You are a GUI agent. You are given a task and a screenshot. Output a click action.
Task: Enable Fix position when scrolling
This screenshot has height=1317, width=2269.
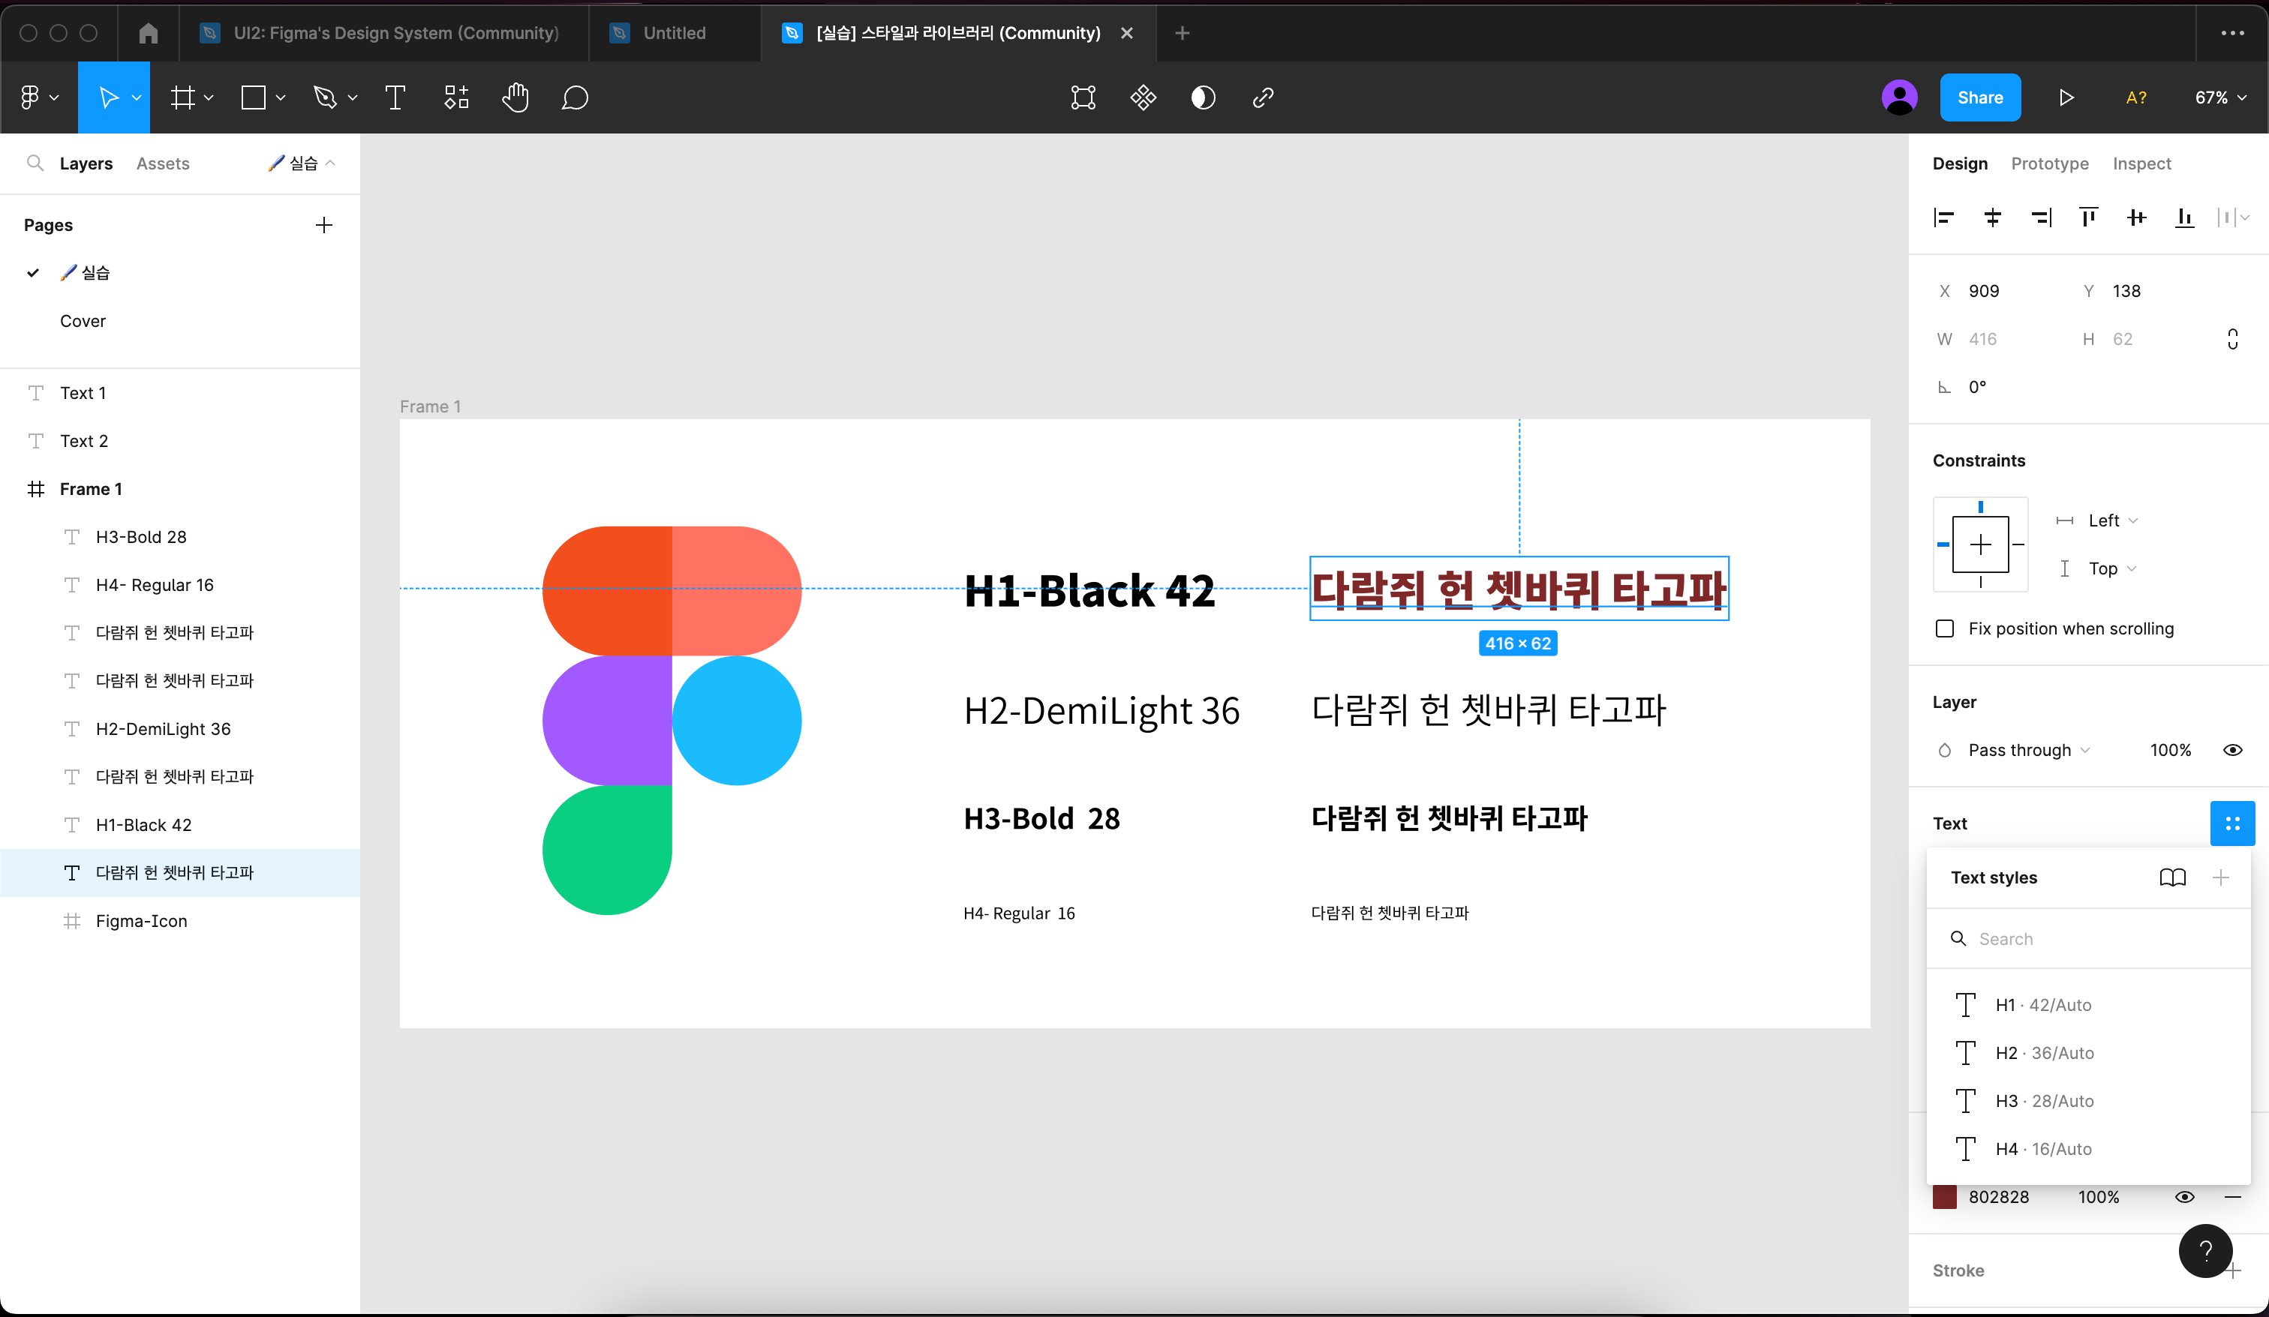1945,628
